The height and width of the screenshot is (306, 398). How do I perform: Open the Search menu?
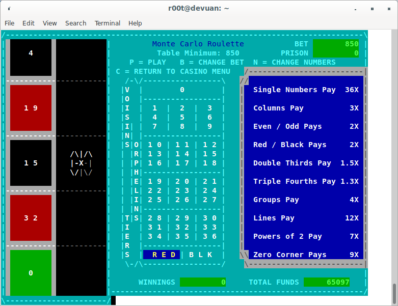click(75, 23)
